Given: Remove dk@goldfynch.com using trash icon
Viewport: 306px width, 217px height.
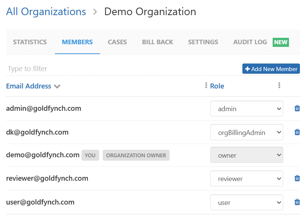Looking at the screenshot, I should click(297, 132).
